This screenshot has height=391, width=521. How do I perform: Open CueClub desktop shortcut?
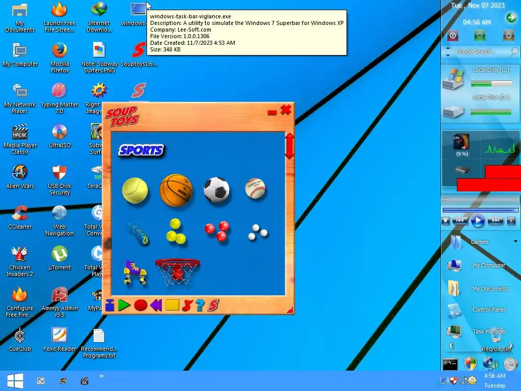pos(20,340)
